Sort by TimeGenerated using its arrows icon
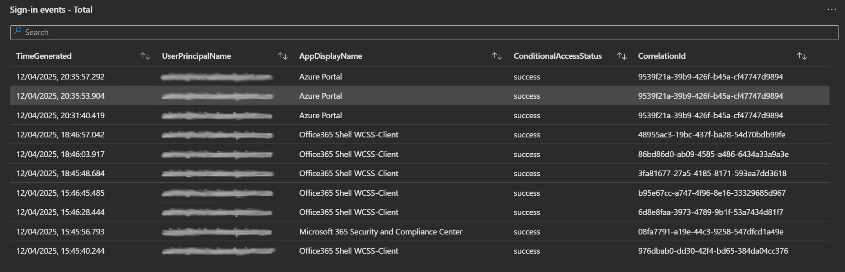Image resolution: width=845 pixels, height=272 pixels. tap(145, 56)
